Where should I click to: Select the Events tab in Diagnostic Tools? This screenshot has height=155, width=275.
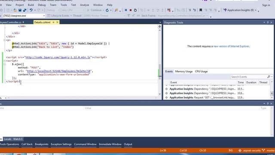(x=169, y=71)
